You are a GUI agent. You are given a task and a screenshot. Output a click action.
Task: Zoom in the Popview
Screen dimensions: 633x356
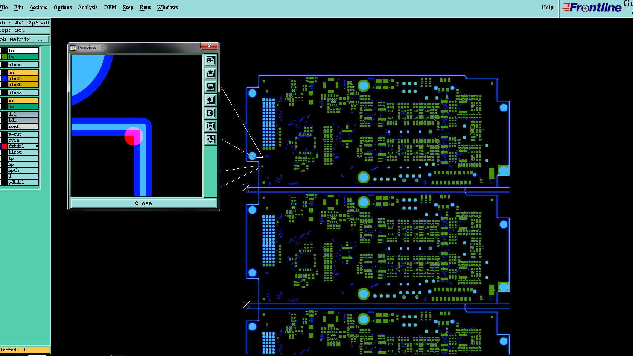(x=210, y=126)
